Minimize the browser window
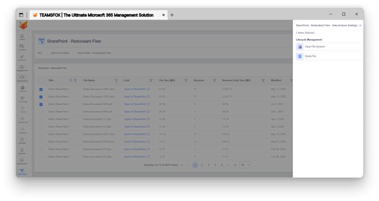This screenshot has height=201, width=379. pyautogui.click(x=331, y=14)
